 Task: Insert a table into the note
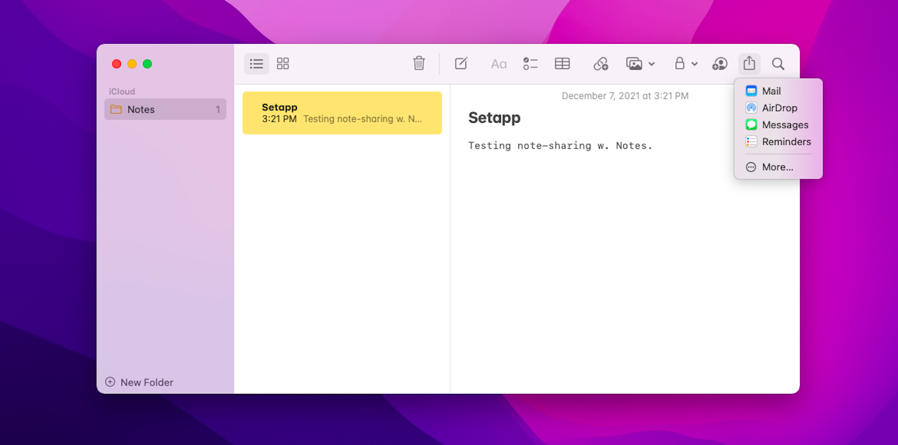click(x=562, y=63)
